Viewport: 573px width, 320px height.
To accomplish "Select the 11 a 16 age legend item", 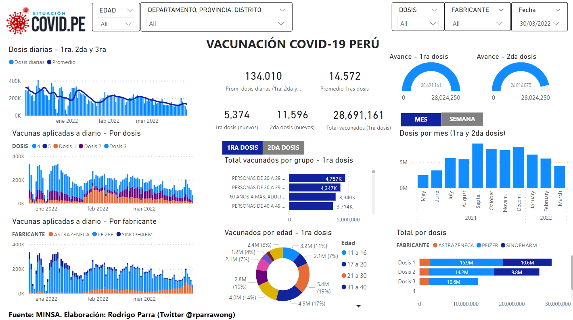I will [354, 253].
